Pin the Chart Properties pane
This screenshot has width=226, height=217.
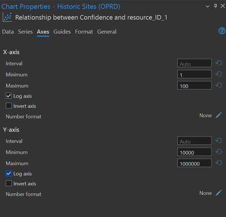coord(215,6)
